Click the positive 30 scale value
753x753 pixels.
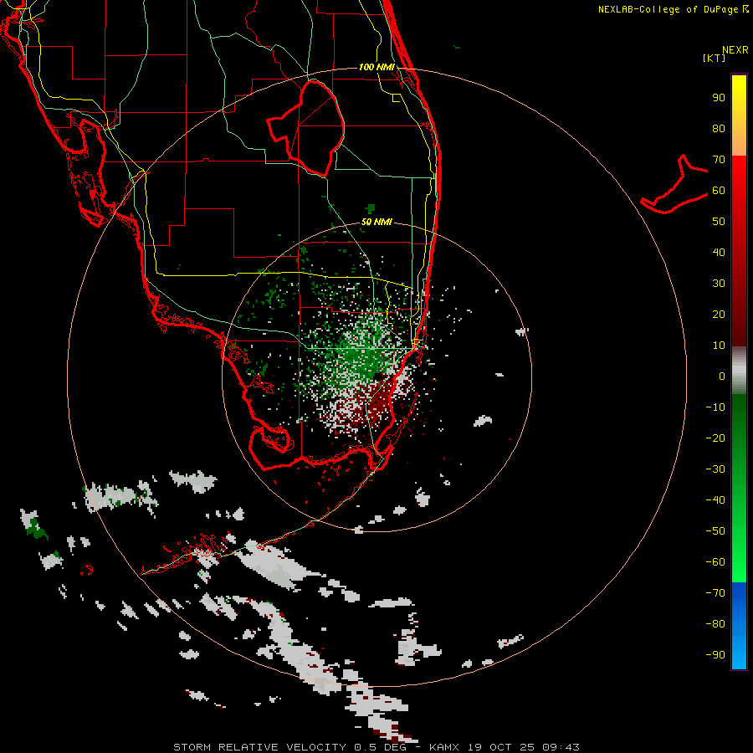(719, 284)
